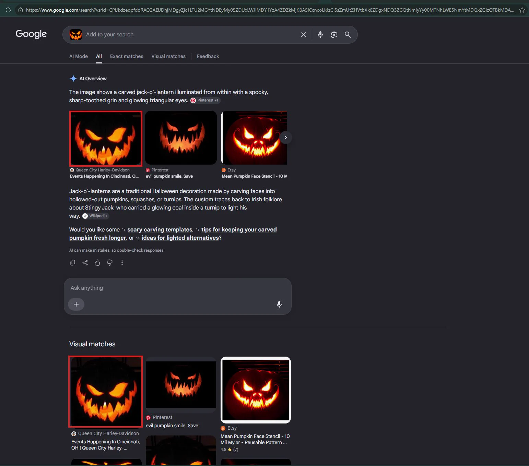Open the query image thumbnail in the search bar
The image size is (529, 466).
76,35
